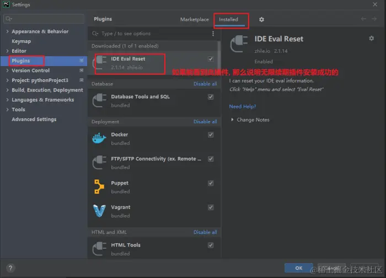This screenshot has width=386, height=278.
Task: Select the Vagrant plugin name
Action: 121,207
